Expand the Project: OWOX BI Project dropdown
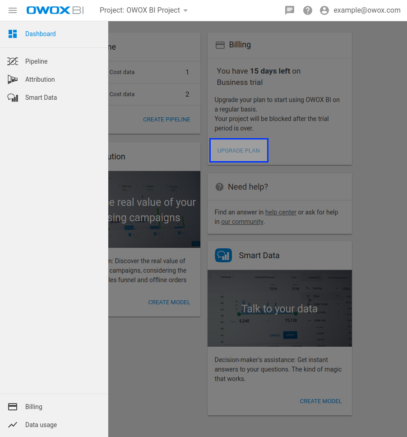The image size is (407, 437). [144, 10]
